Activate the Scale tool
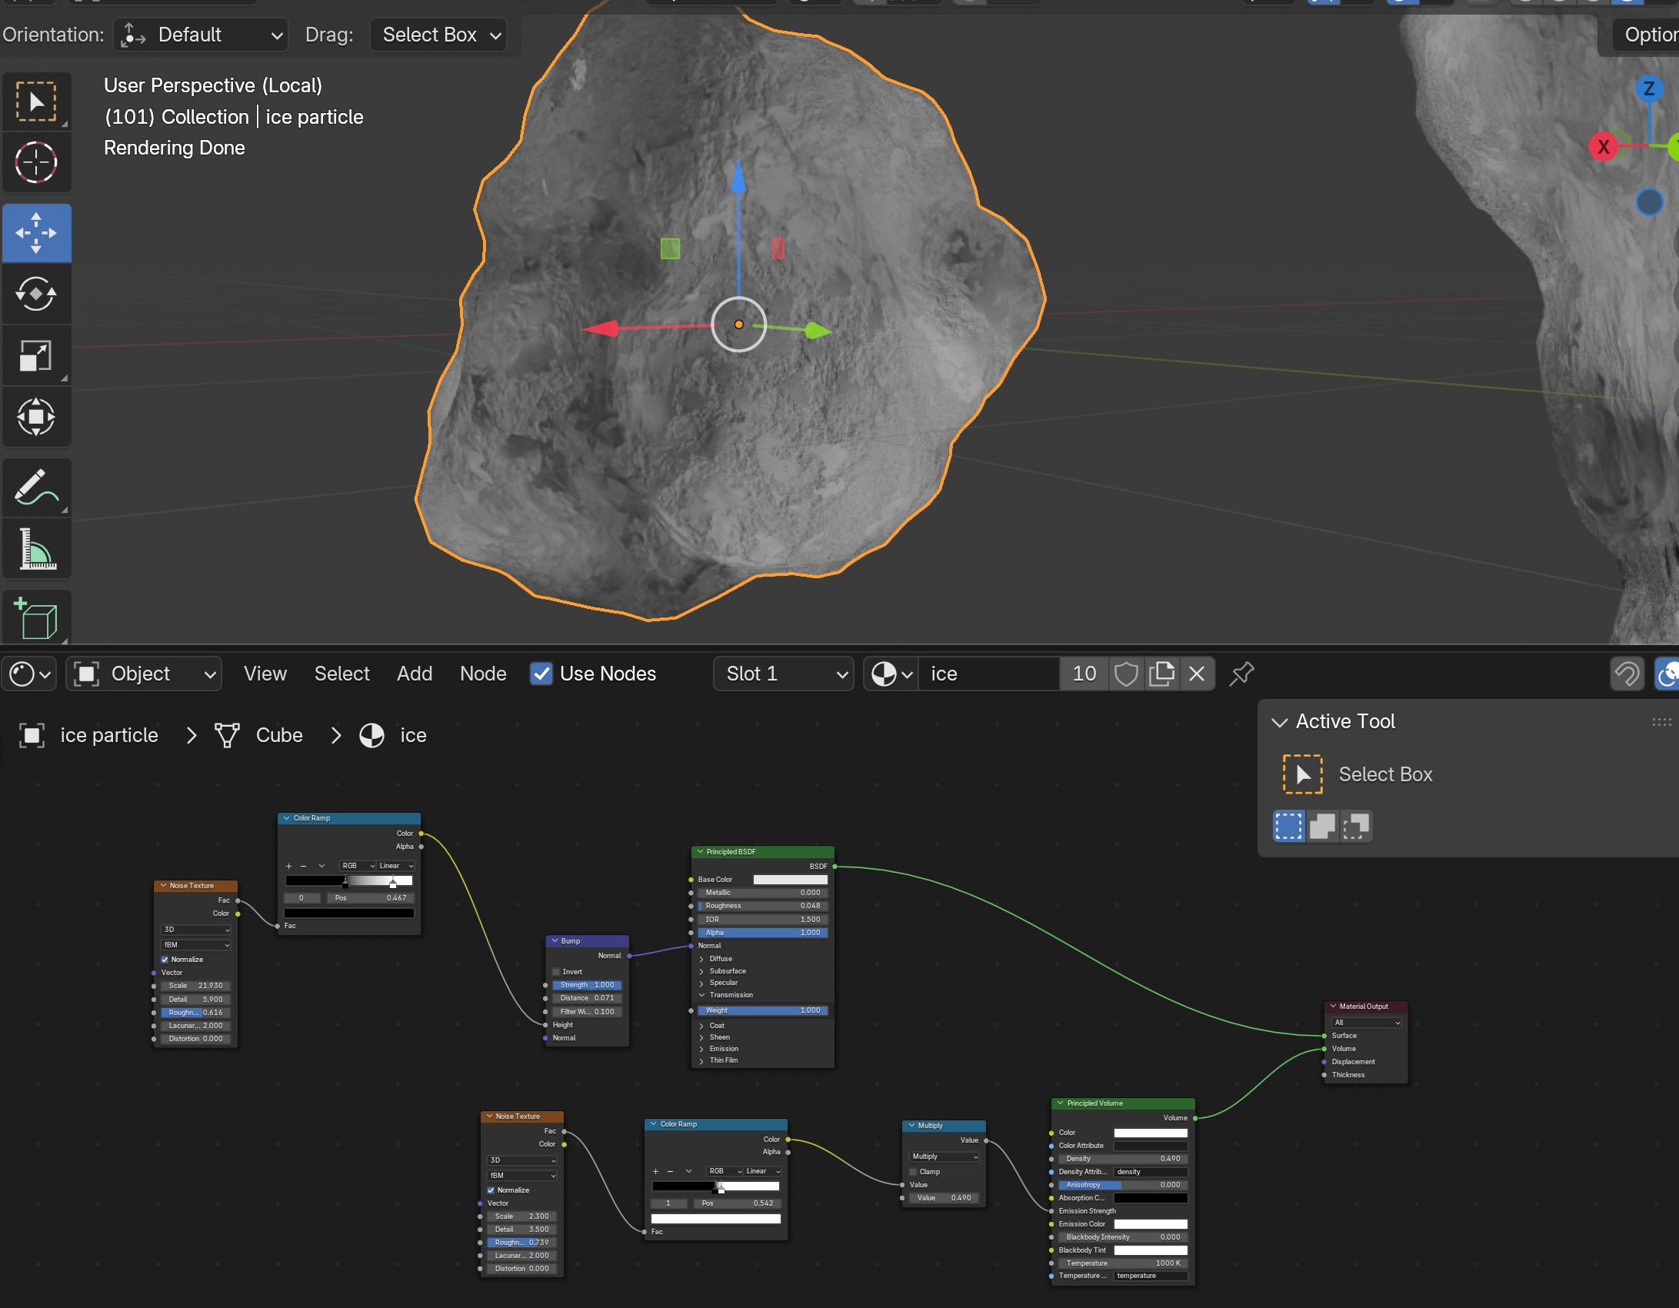The height and width of the screenshot is (1308, 1679). point(36,355)
